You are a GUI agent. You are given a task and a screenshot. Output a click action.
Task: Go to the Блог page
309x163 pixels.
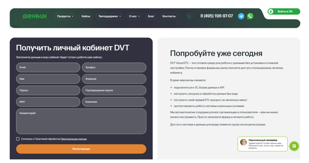point(151,16)
